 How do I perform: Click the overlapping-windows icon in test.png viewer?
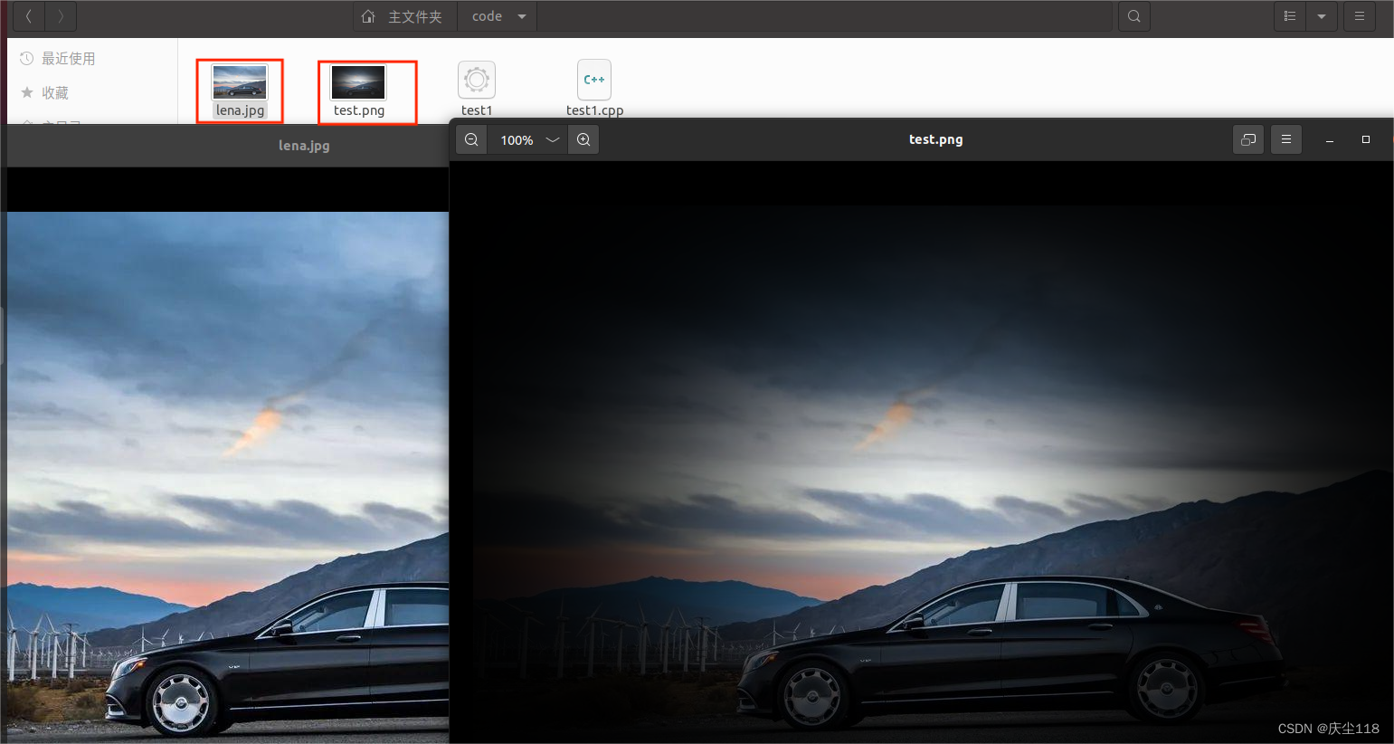pos(1248,139)
